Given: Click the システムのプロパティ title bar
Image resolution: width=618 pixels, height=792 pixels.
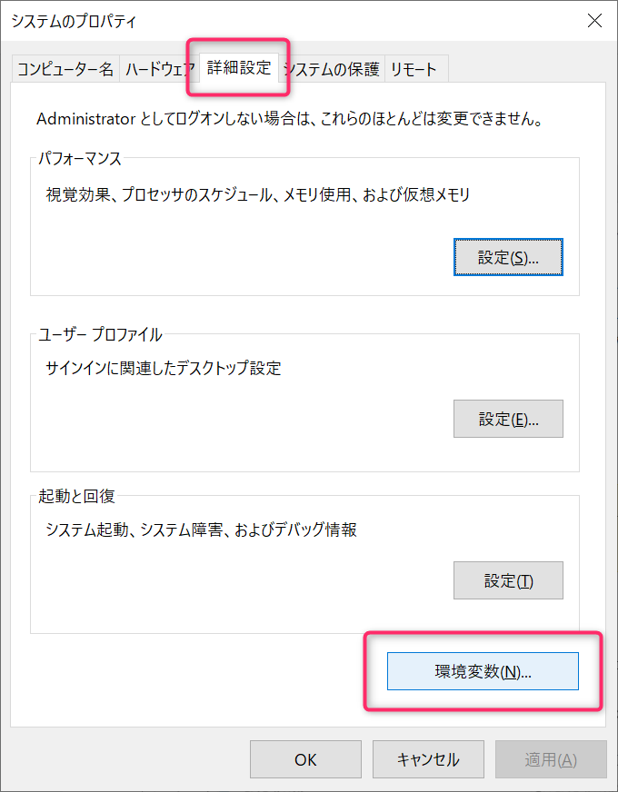Looking at the screenshot, I should 273,20.
